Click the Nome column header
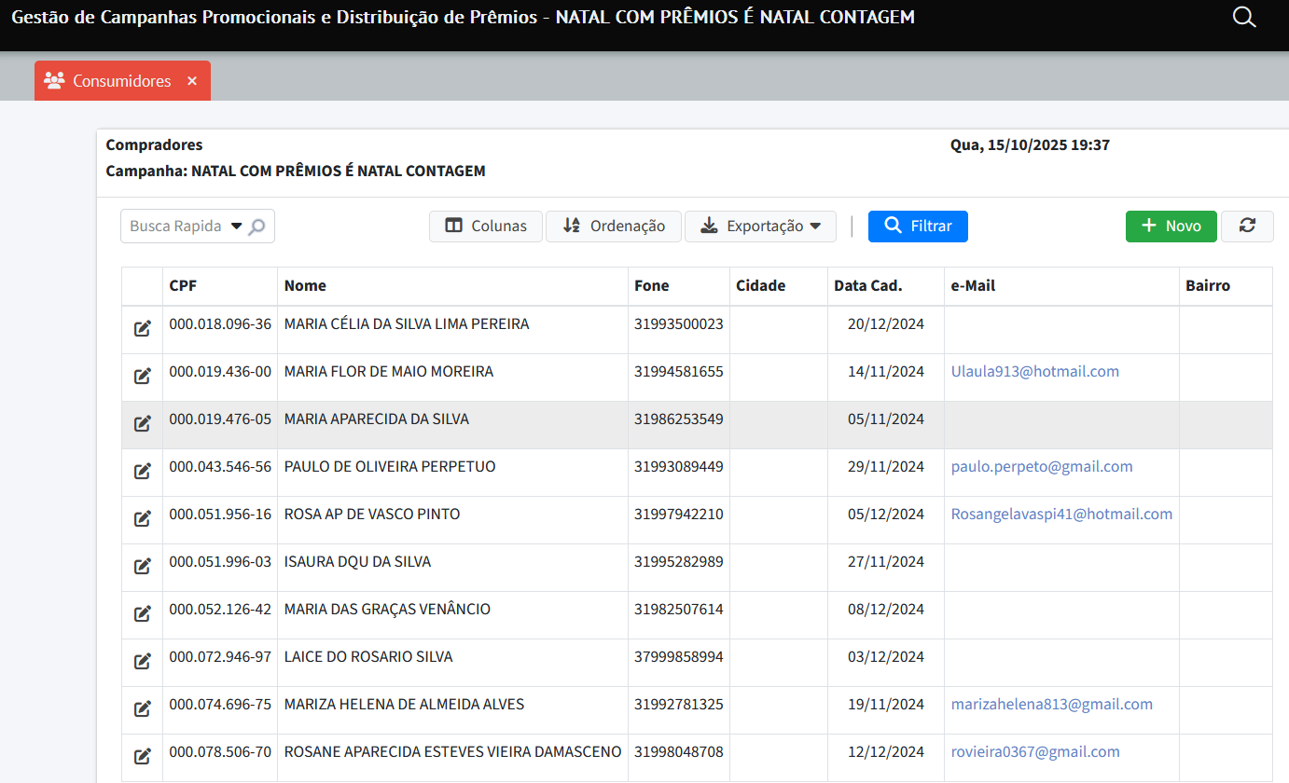This screenshot has width=1289, height=783. [x=305, y=286]
